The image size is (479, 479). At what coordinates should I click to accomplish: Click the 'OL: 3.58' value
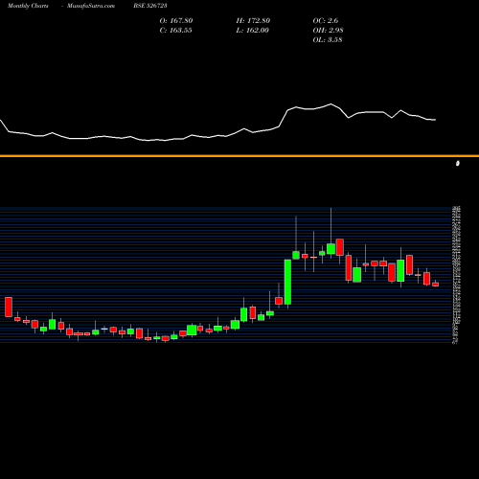(x=328, y=39)
